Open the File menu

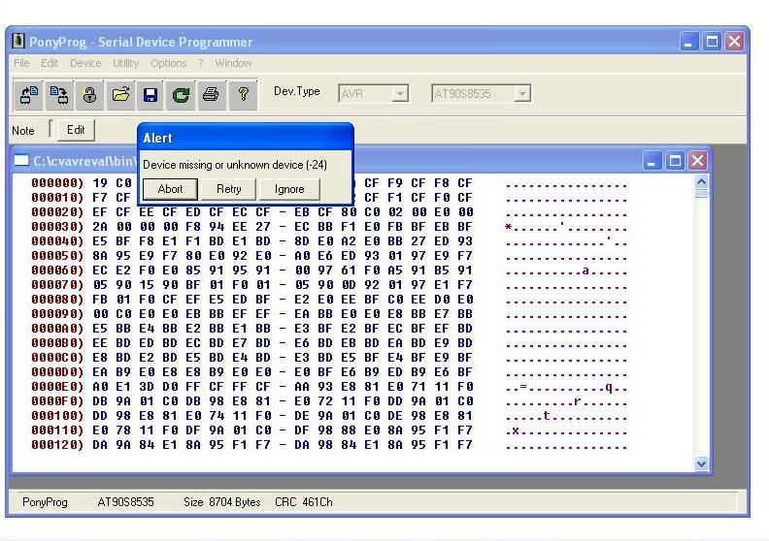pos(21,63)
